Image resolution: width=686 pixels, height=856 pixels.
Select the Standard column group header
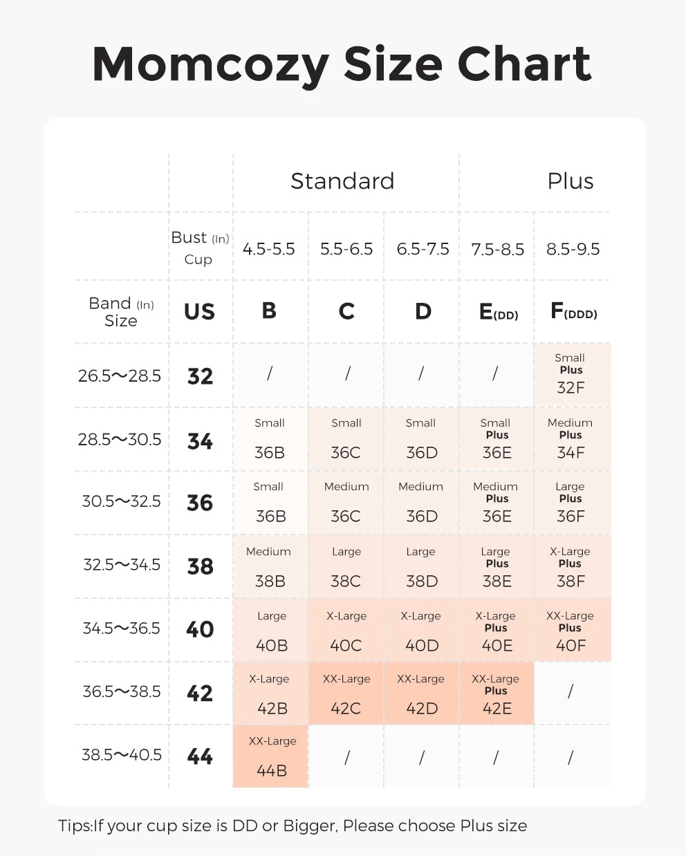coord(342,181)
